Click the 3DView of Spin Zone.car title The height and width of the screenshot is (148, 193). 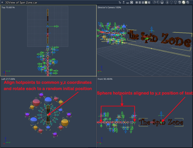[21, 3]
